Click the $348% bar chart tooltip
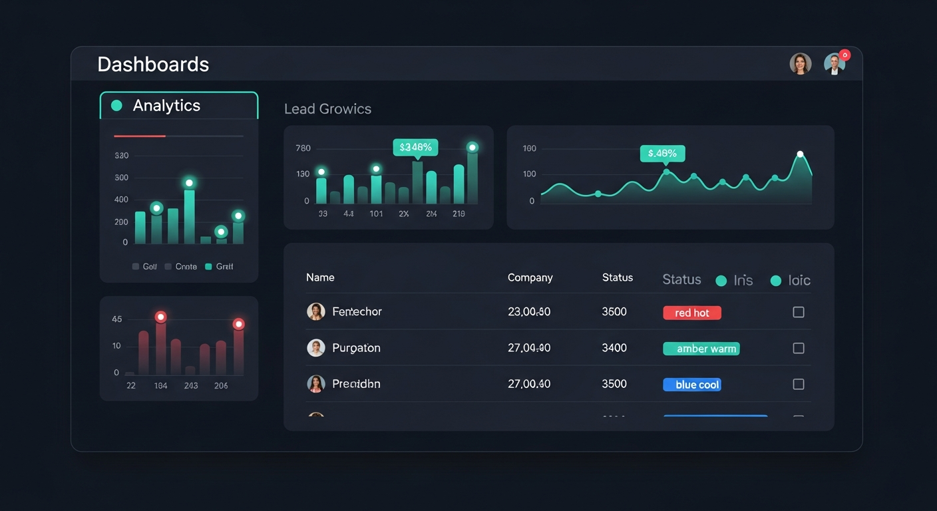The height and width of the screenshot is (511, 937). coord(416,147)
